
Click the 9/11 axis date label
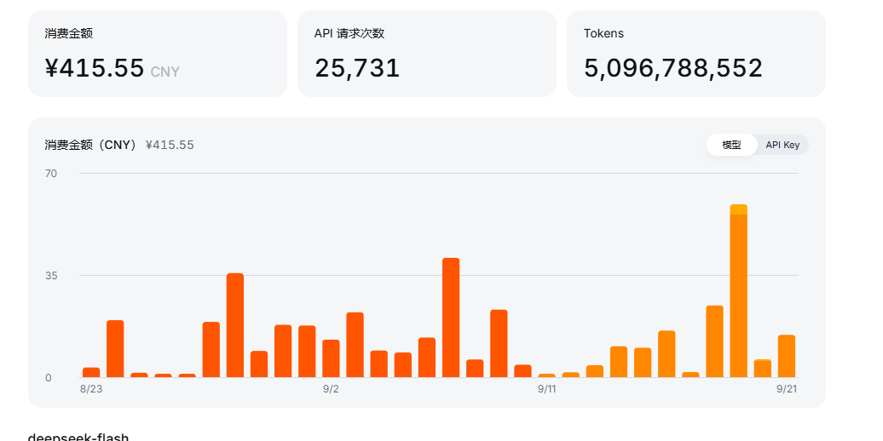click(x=547, y=389)
